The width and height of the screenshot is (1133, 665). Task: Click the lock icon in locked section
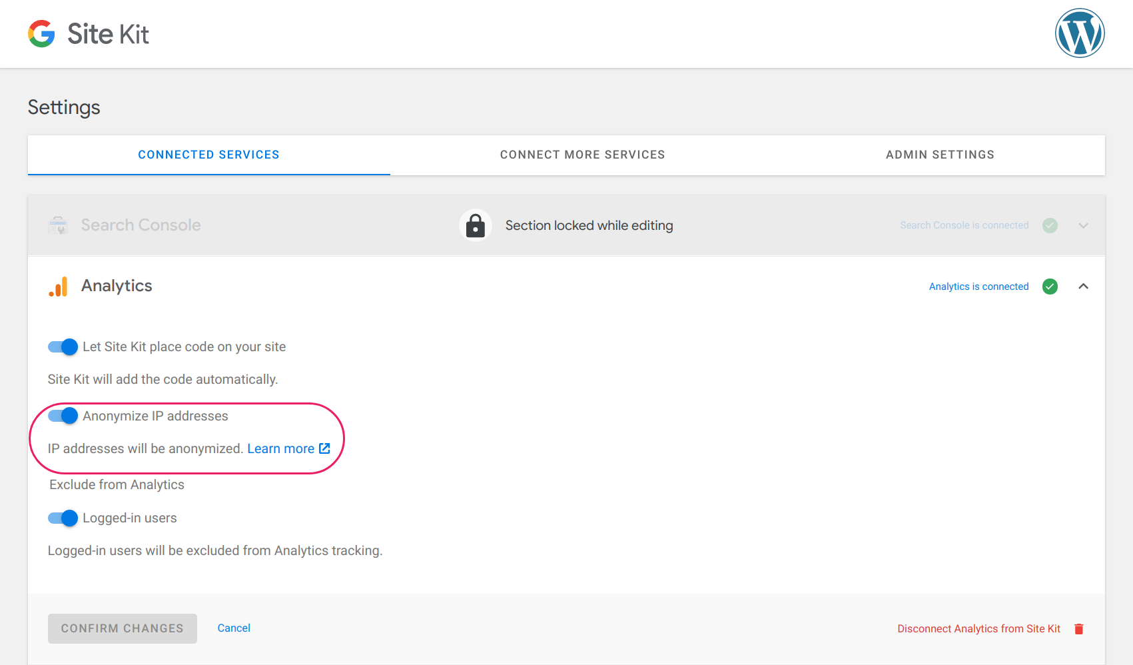pos(475,225)
